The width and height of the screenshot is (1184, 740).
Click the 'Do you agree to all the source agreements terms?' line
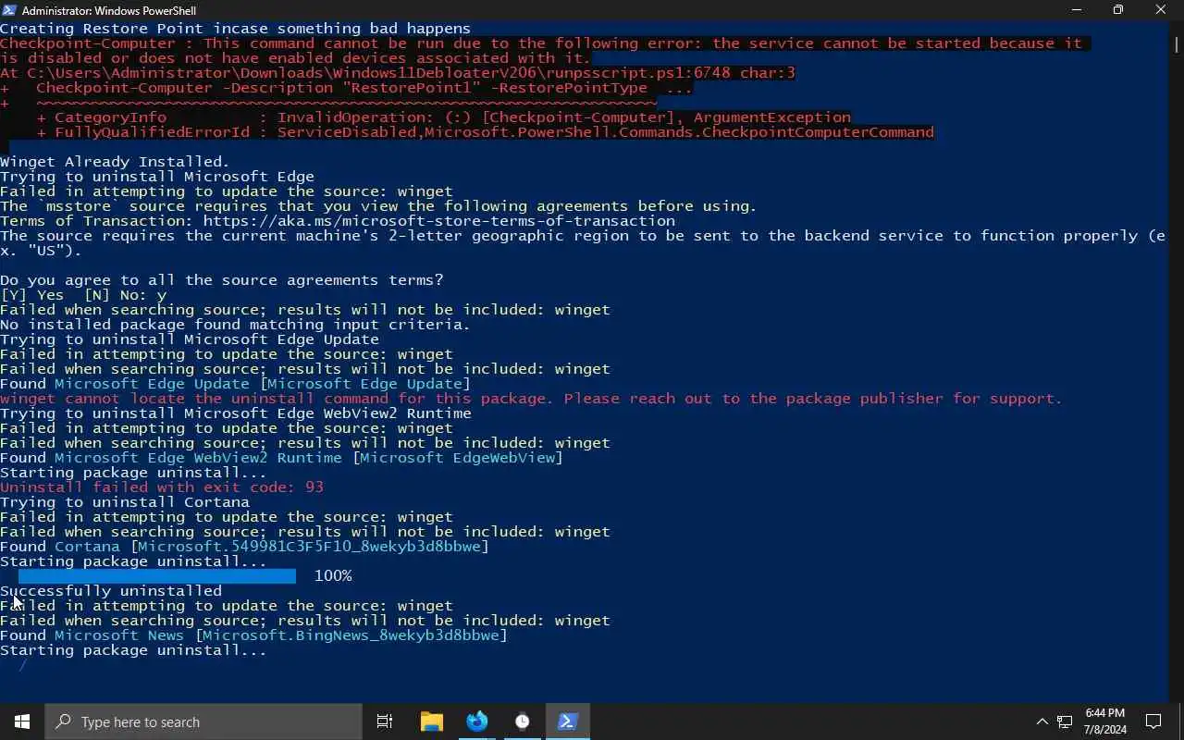(222, 280)
